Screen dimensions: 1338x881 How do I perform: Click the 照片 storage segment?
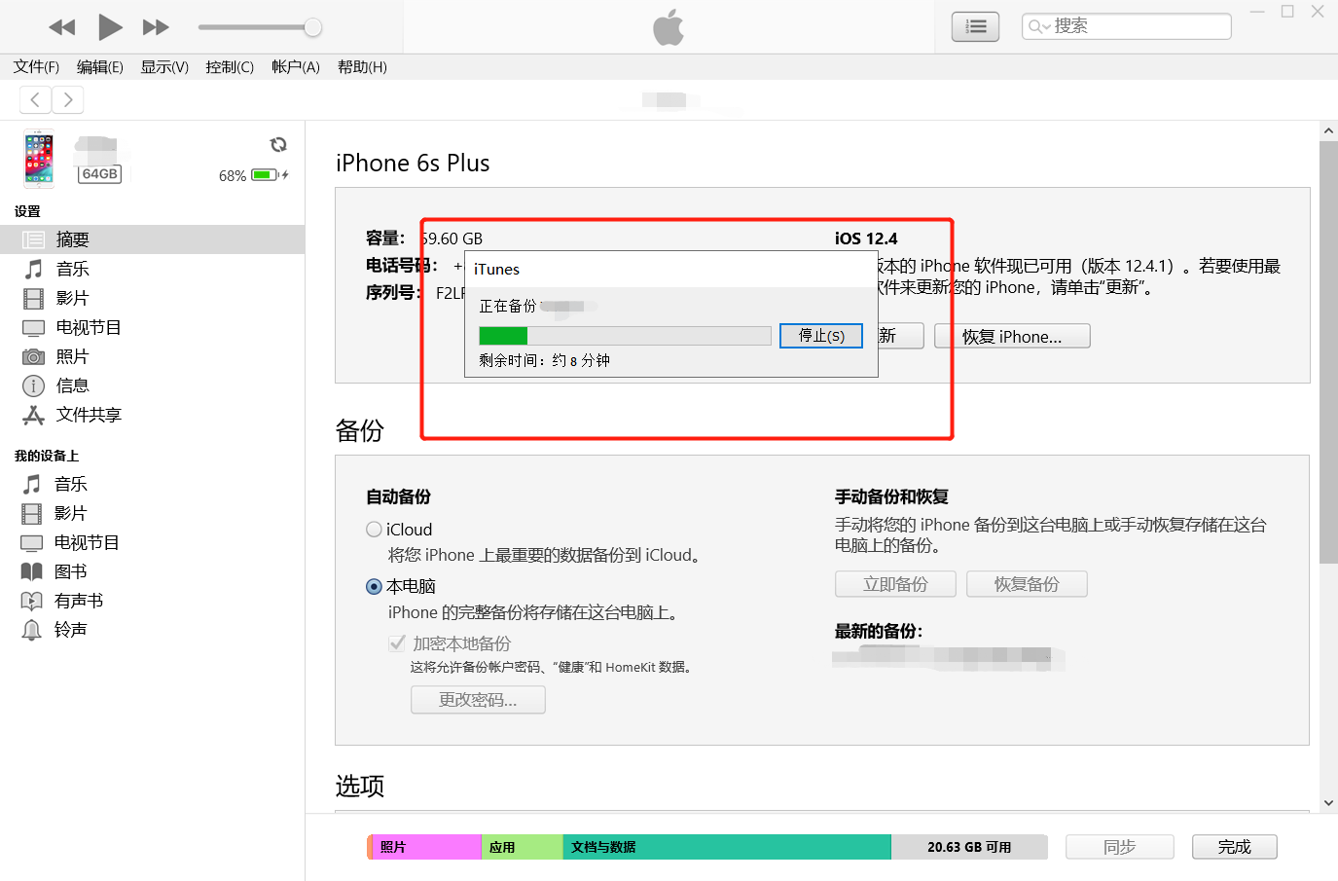coord(425,847)
